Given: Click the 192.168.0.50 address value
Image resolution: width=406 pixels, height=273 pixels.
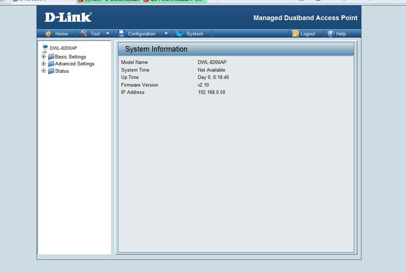Looking at the screenshot, I should click(x=212, y=92).
